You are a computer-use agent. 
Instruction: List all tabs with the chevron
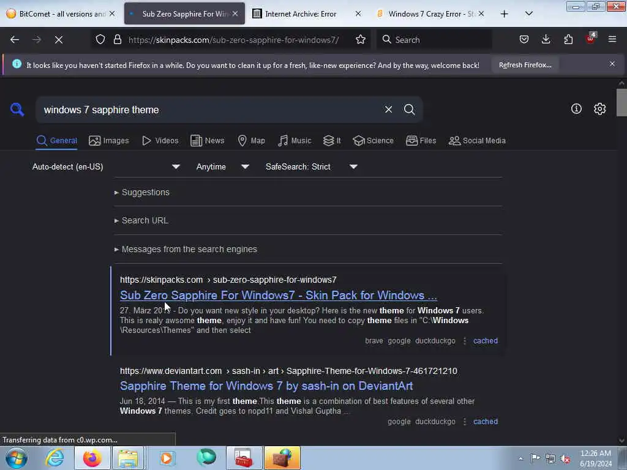coord(528,13)
